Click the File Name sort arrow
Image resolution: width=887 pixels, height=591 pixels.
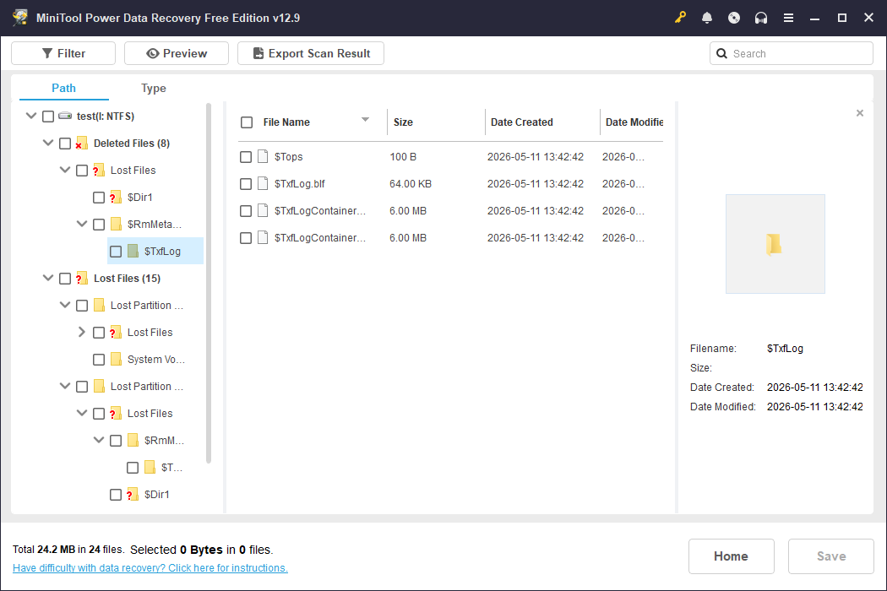tap(365, 119)
